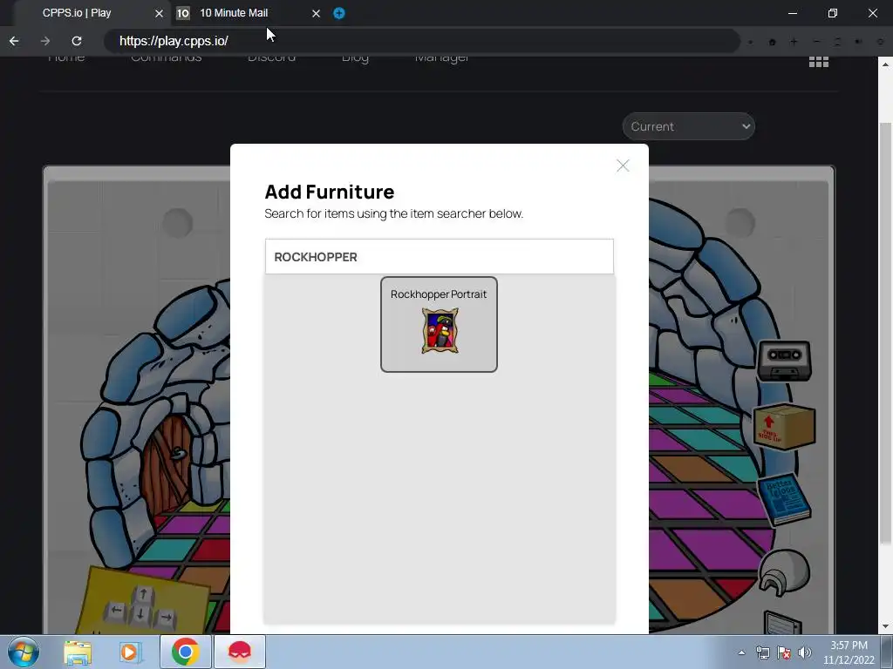The image size is (893, 669).
Task: Open the cassette music player icon
Action: (x=784, y=361)
